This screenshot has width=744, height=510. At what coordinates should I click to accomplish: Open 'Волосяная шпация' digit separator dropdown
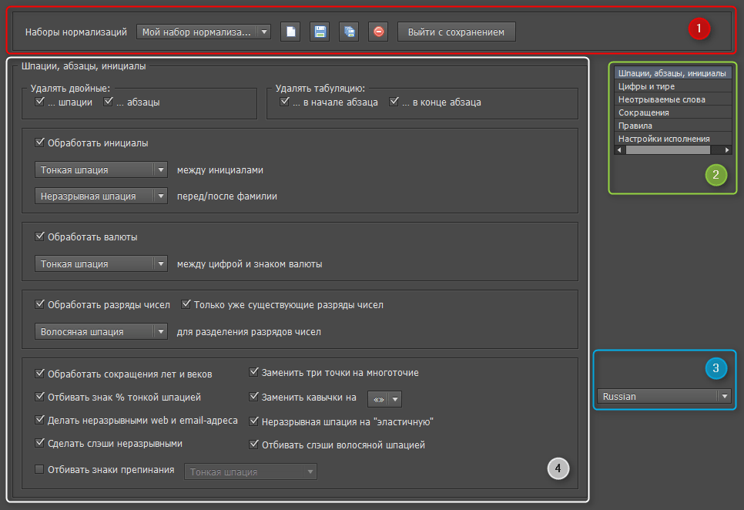pyautogui.click(x=101, y=332)
